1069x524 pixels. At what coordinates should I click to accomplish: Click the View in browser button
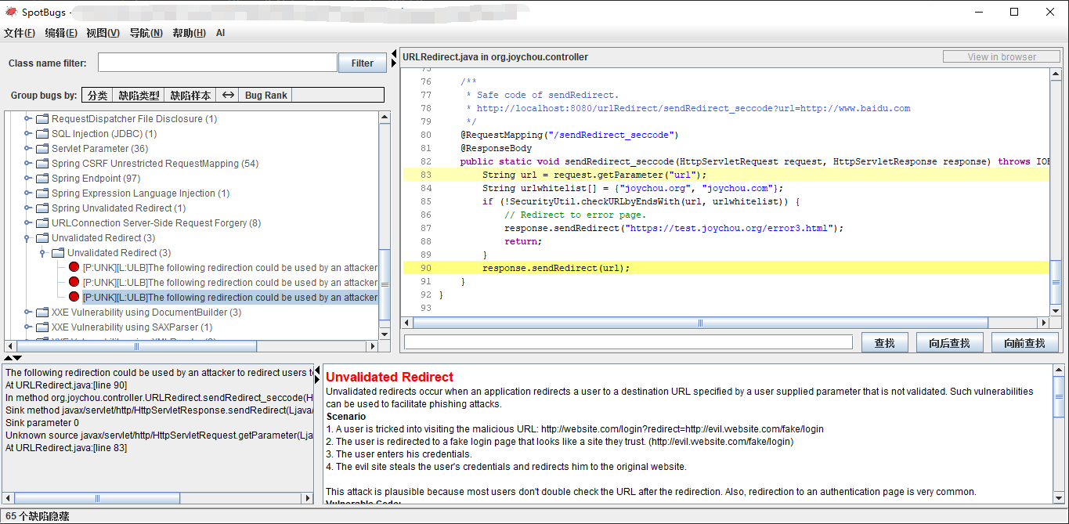pyautogui.click(x=1002, y=57)
